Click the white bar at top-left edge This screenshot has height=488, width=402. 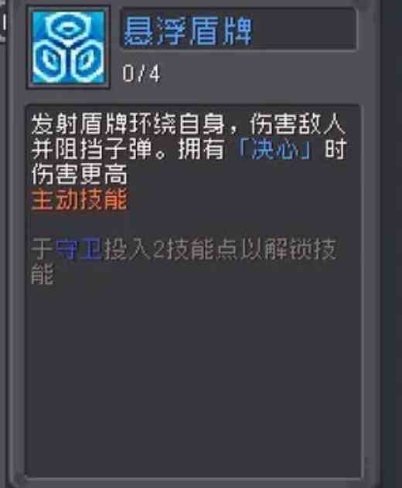[x=4, y=22]
